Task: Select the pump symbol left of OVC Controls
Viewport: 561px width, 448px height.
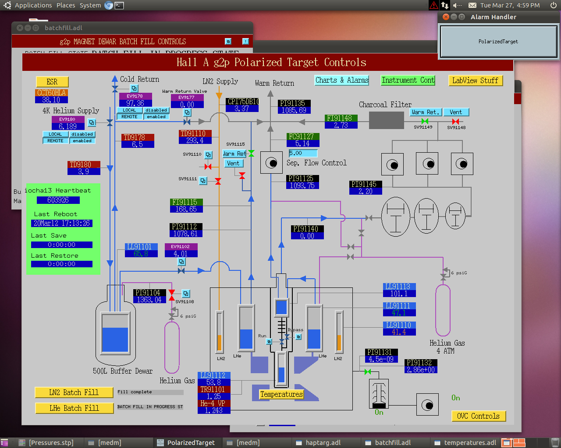Action: (427, 405)
